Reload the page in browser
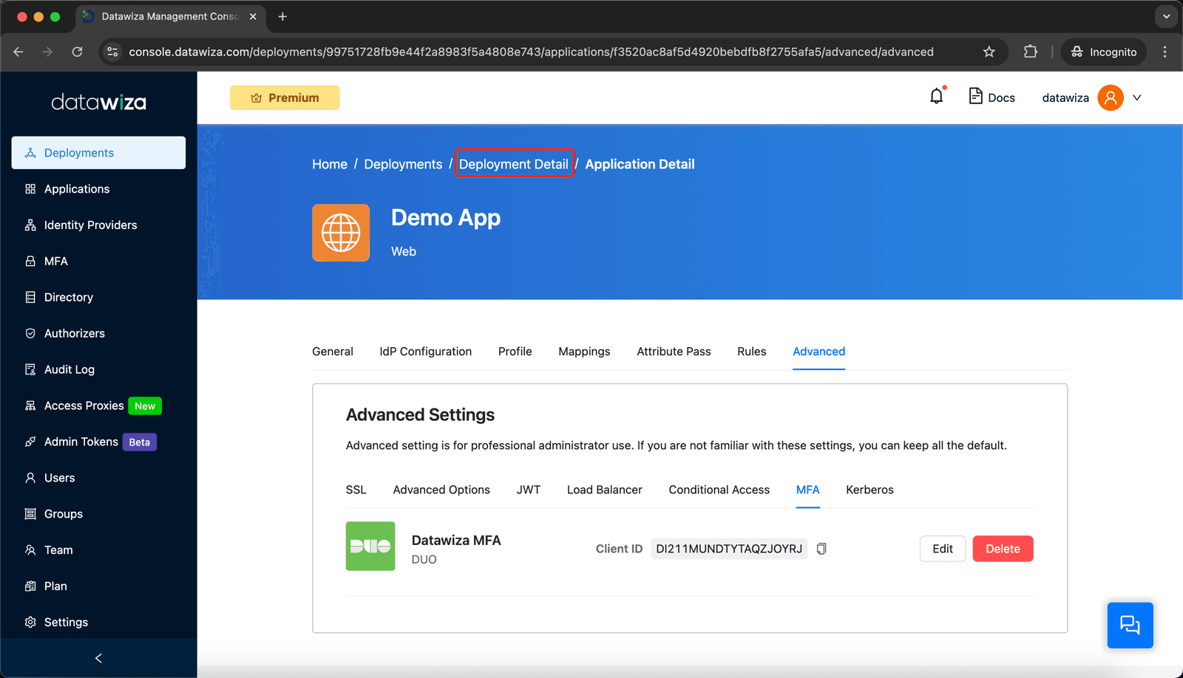 click(77, 52)
